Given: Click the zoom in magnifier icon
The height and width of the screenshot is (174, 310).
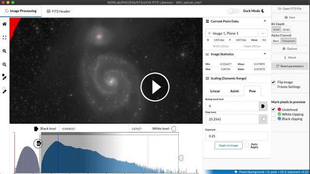Looking at the screenshot, I should [4, 51].
